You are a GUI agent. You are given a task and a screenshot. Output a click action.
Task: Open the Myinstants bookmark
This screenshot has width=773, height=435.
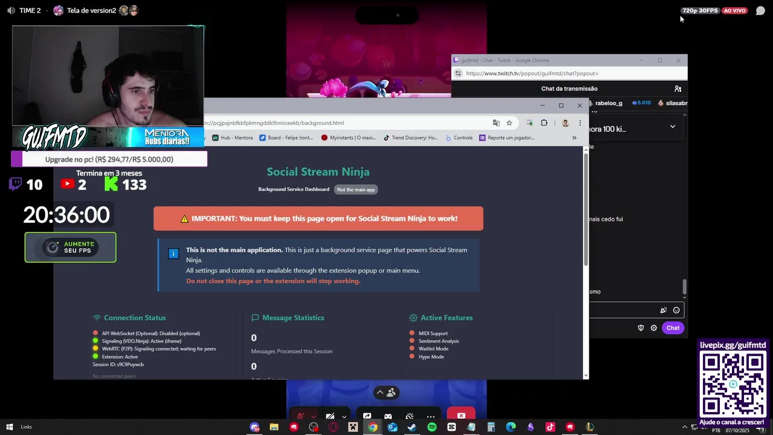348,138
